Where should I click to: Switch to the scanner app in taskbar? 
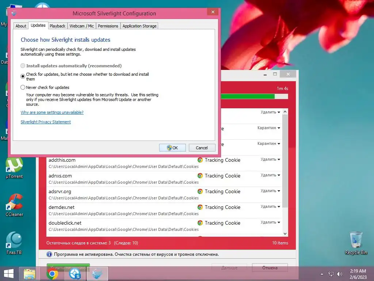click(x=75, y=274)
